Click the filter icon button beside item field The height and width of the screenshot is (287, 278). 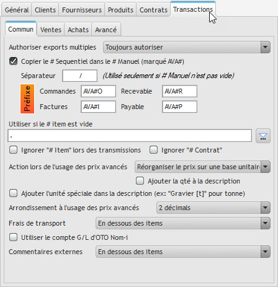coord(263,136)
